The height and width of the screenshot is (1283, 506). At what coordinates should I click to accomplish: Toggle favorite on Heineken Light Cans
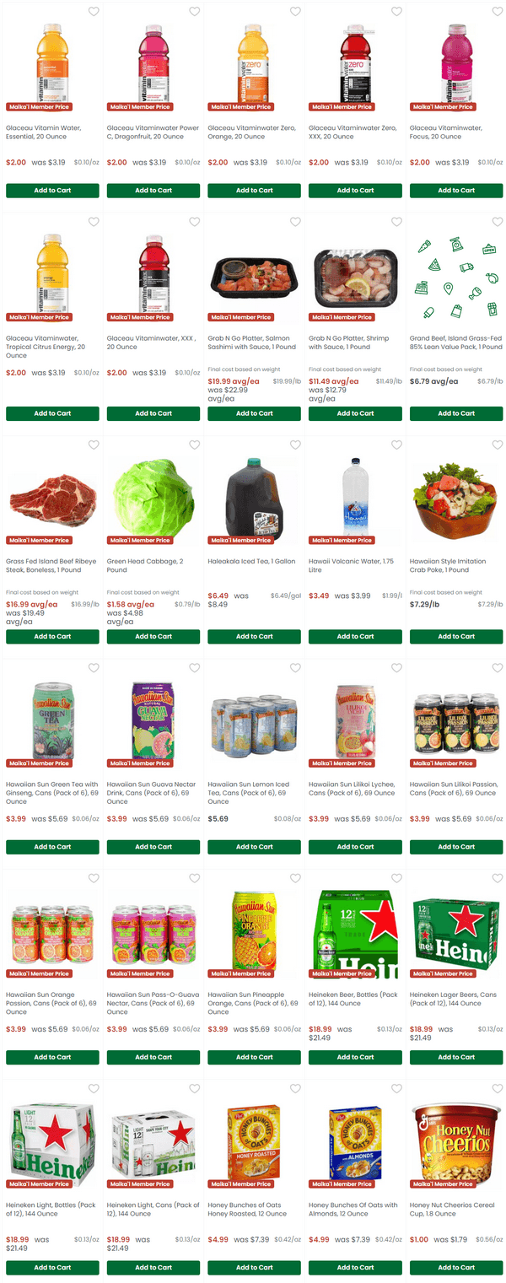pyautogui.click(x=195, y=1088)
